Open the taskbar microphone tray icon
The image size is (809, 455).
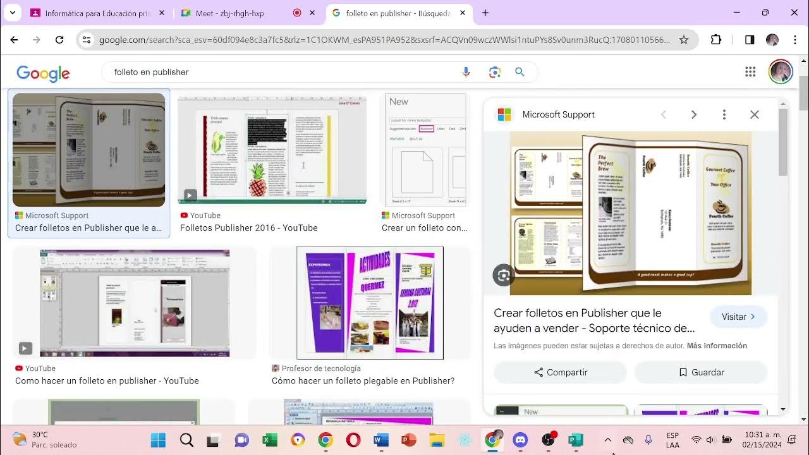click(648, 440)
